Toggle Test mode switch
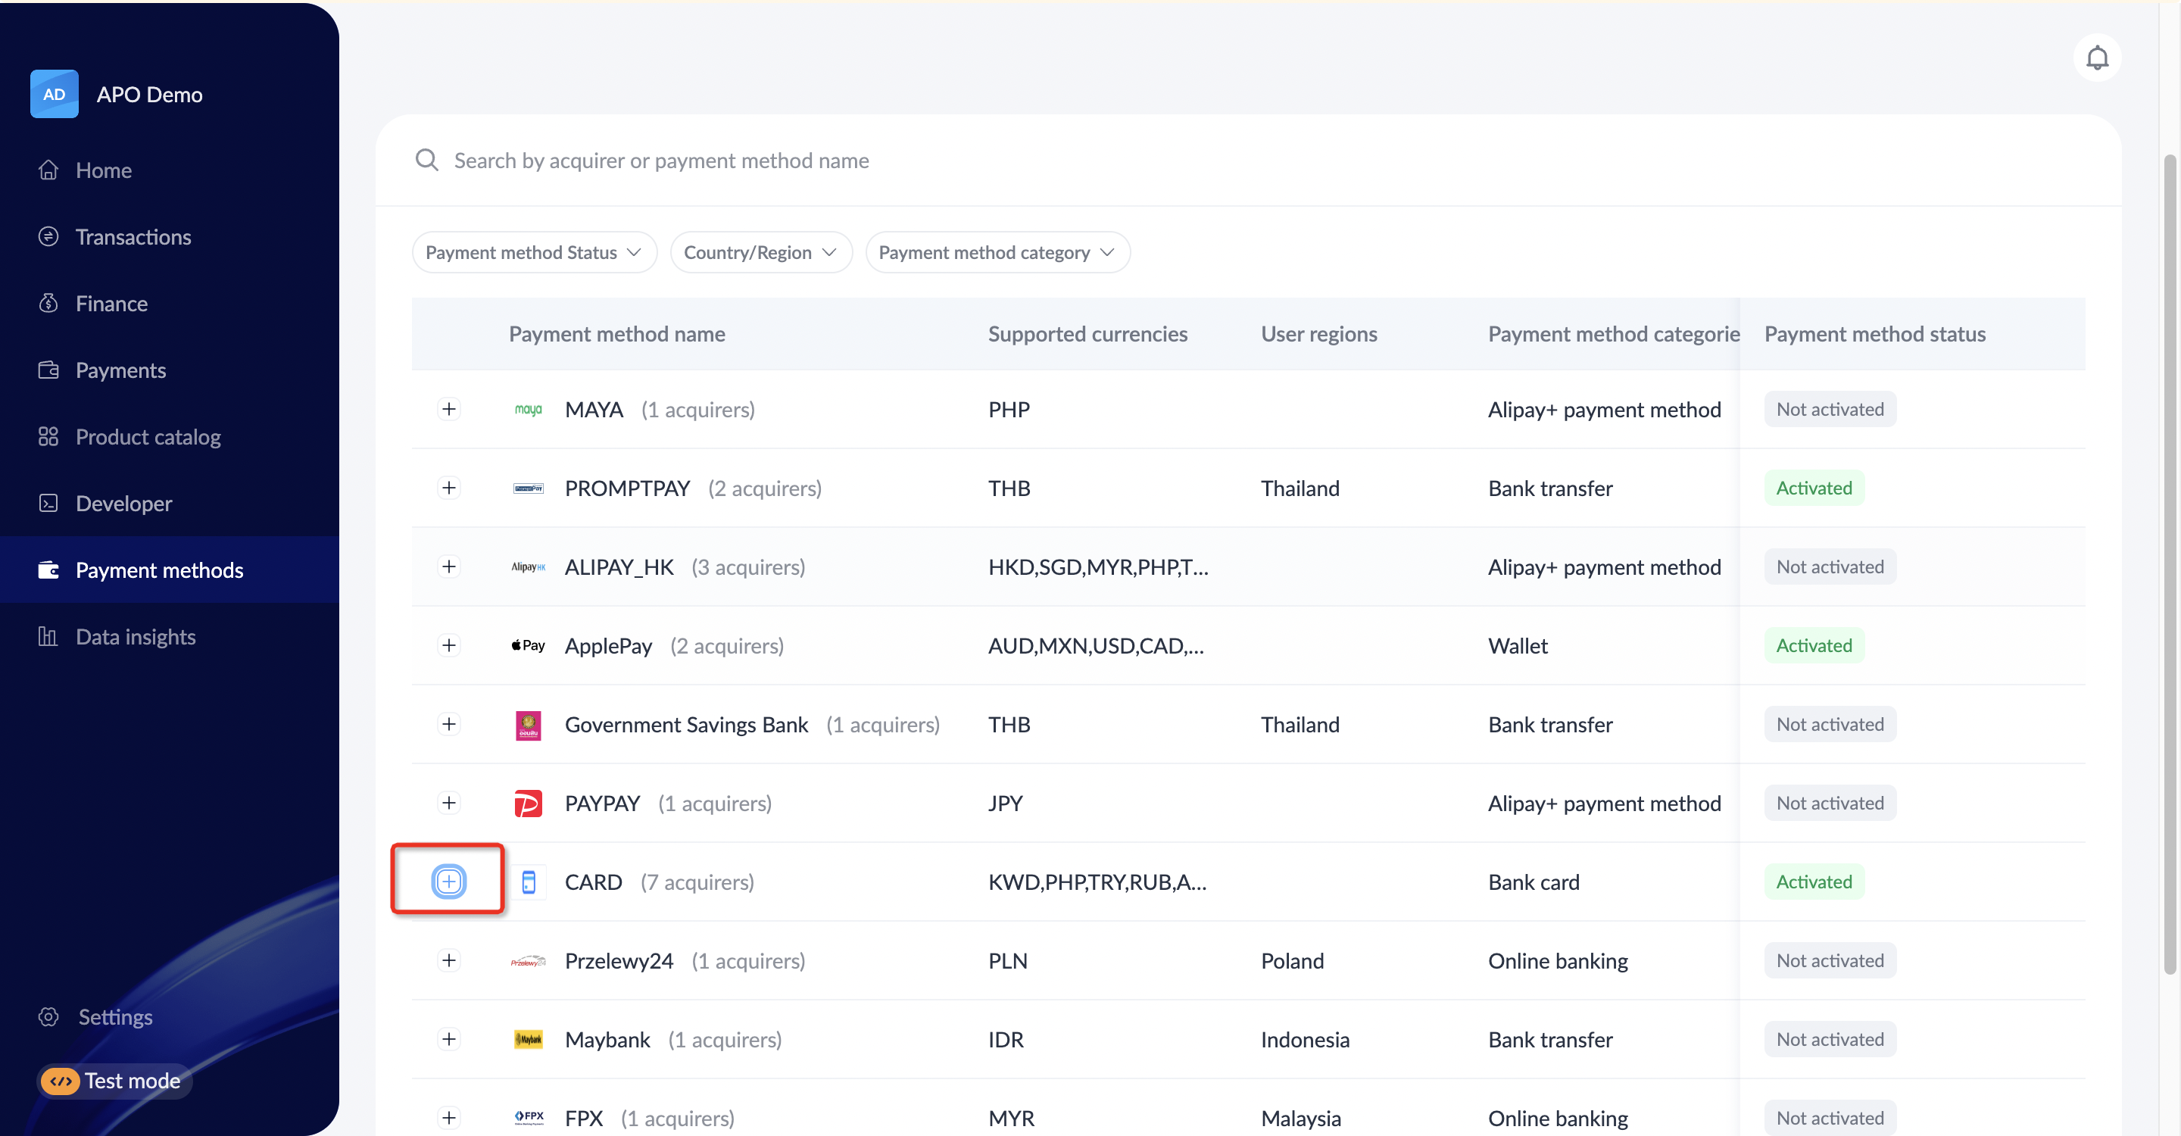 point(61,1081)
